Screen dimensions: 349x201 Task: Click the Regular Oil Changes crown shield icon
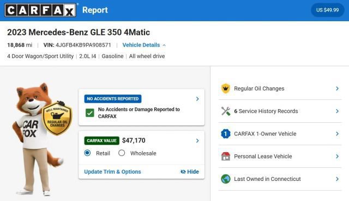[x=225, y=89]
